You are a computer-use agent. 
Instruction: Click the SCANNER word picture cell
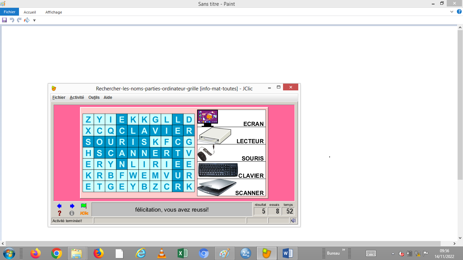231,188
